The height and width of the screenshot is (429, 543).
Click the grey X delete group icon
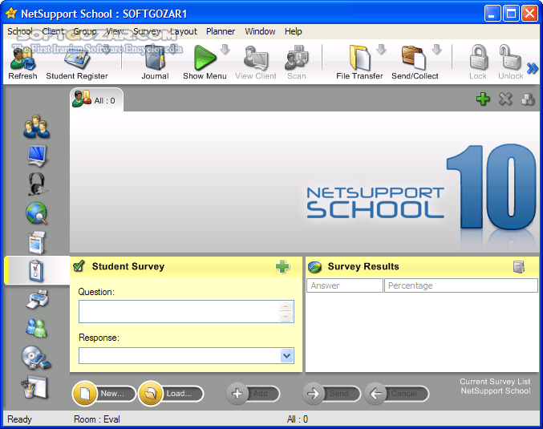coord(505,99)
